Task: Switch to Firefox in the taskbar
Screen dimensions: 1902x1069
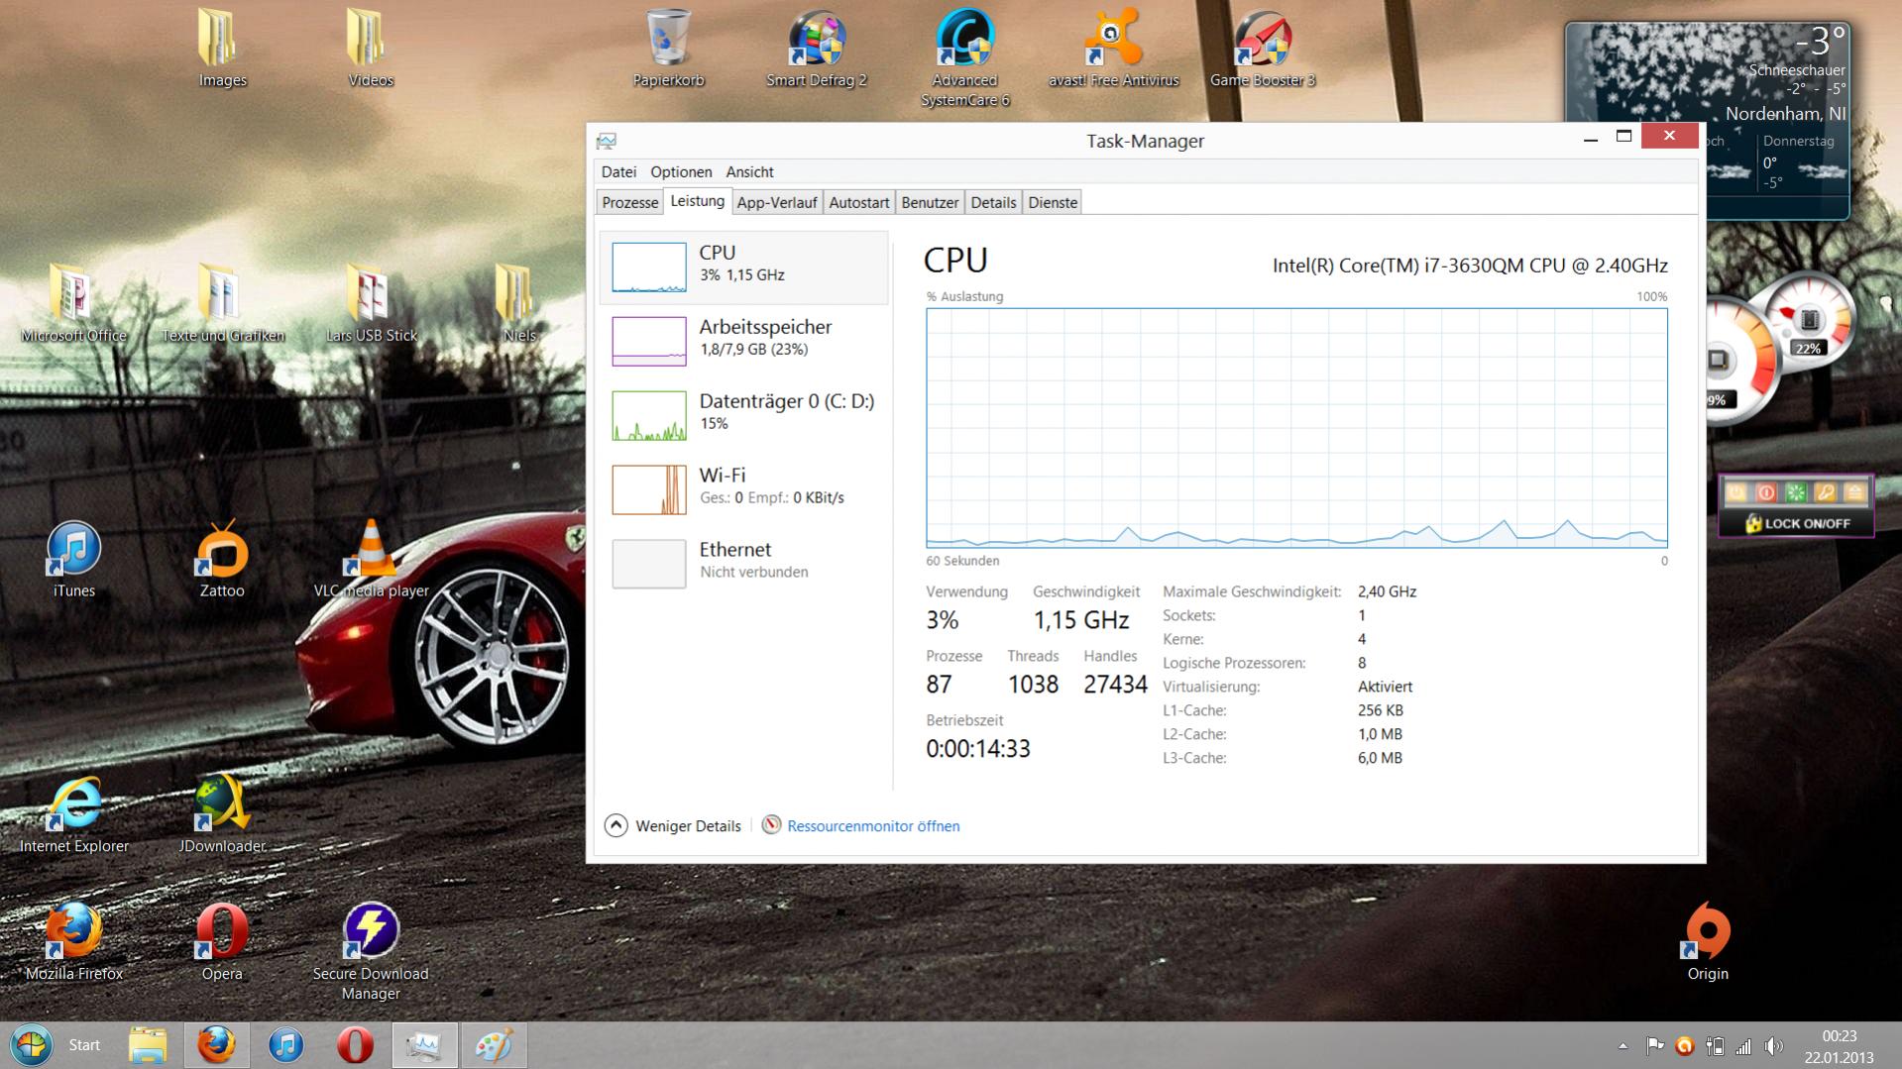Action: click(216, 1045)
